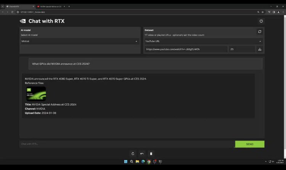The height and width of the screenshot is (170, 286).
Task: Refresh the dataset with the sync icon
Action: click(x=260, y=32)
